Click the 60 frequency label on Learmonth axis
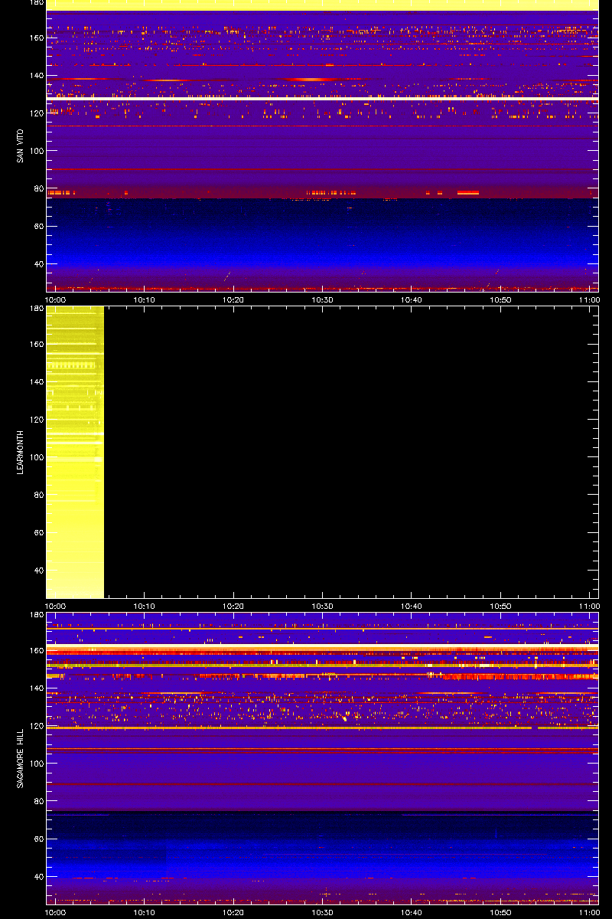Image resolution: width=612 pixels, height=919 pixels. (38, 532)
